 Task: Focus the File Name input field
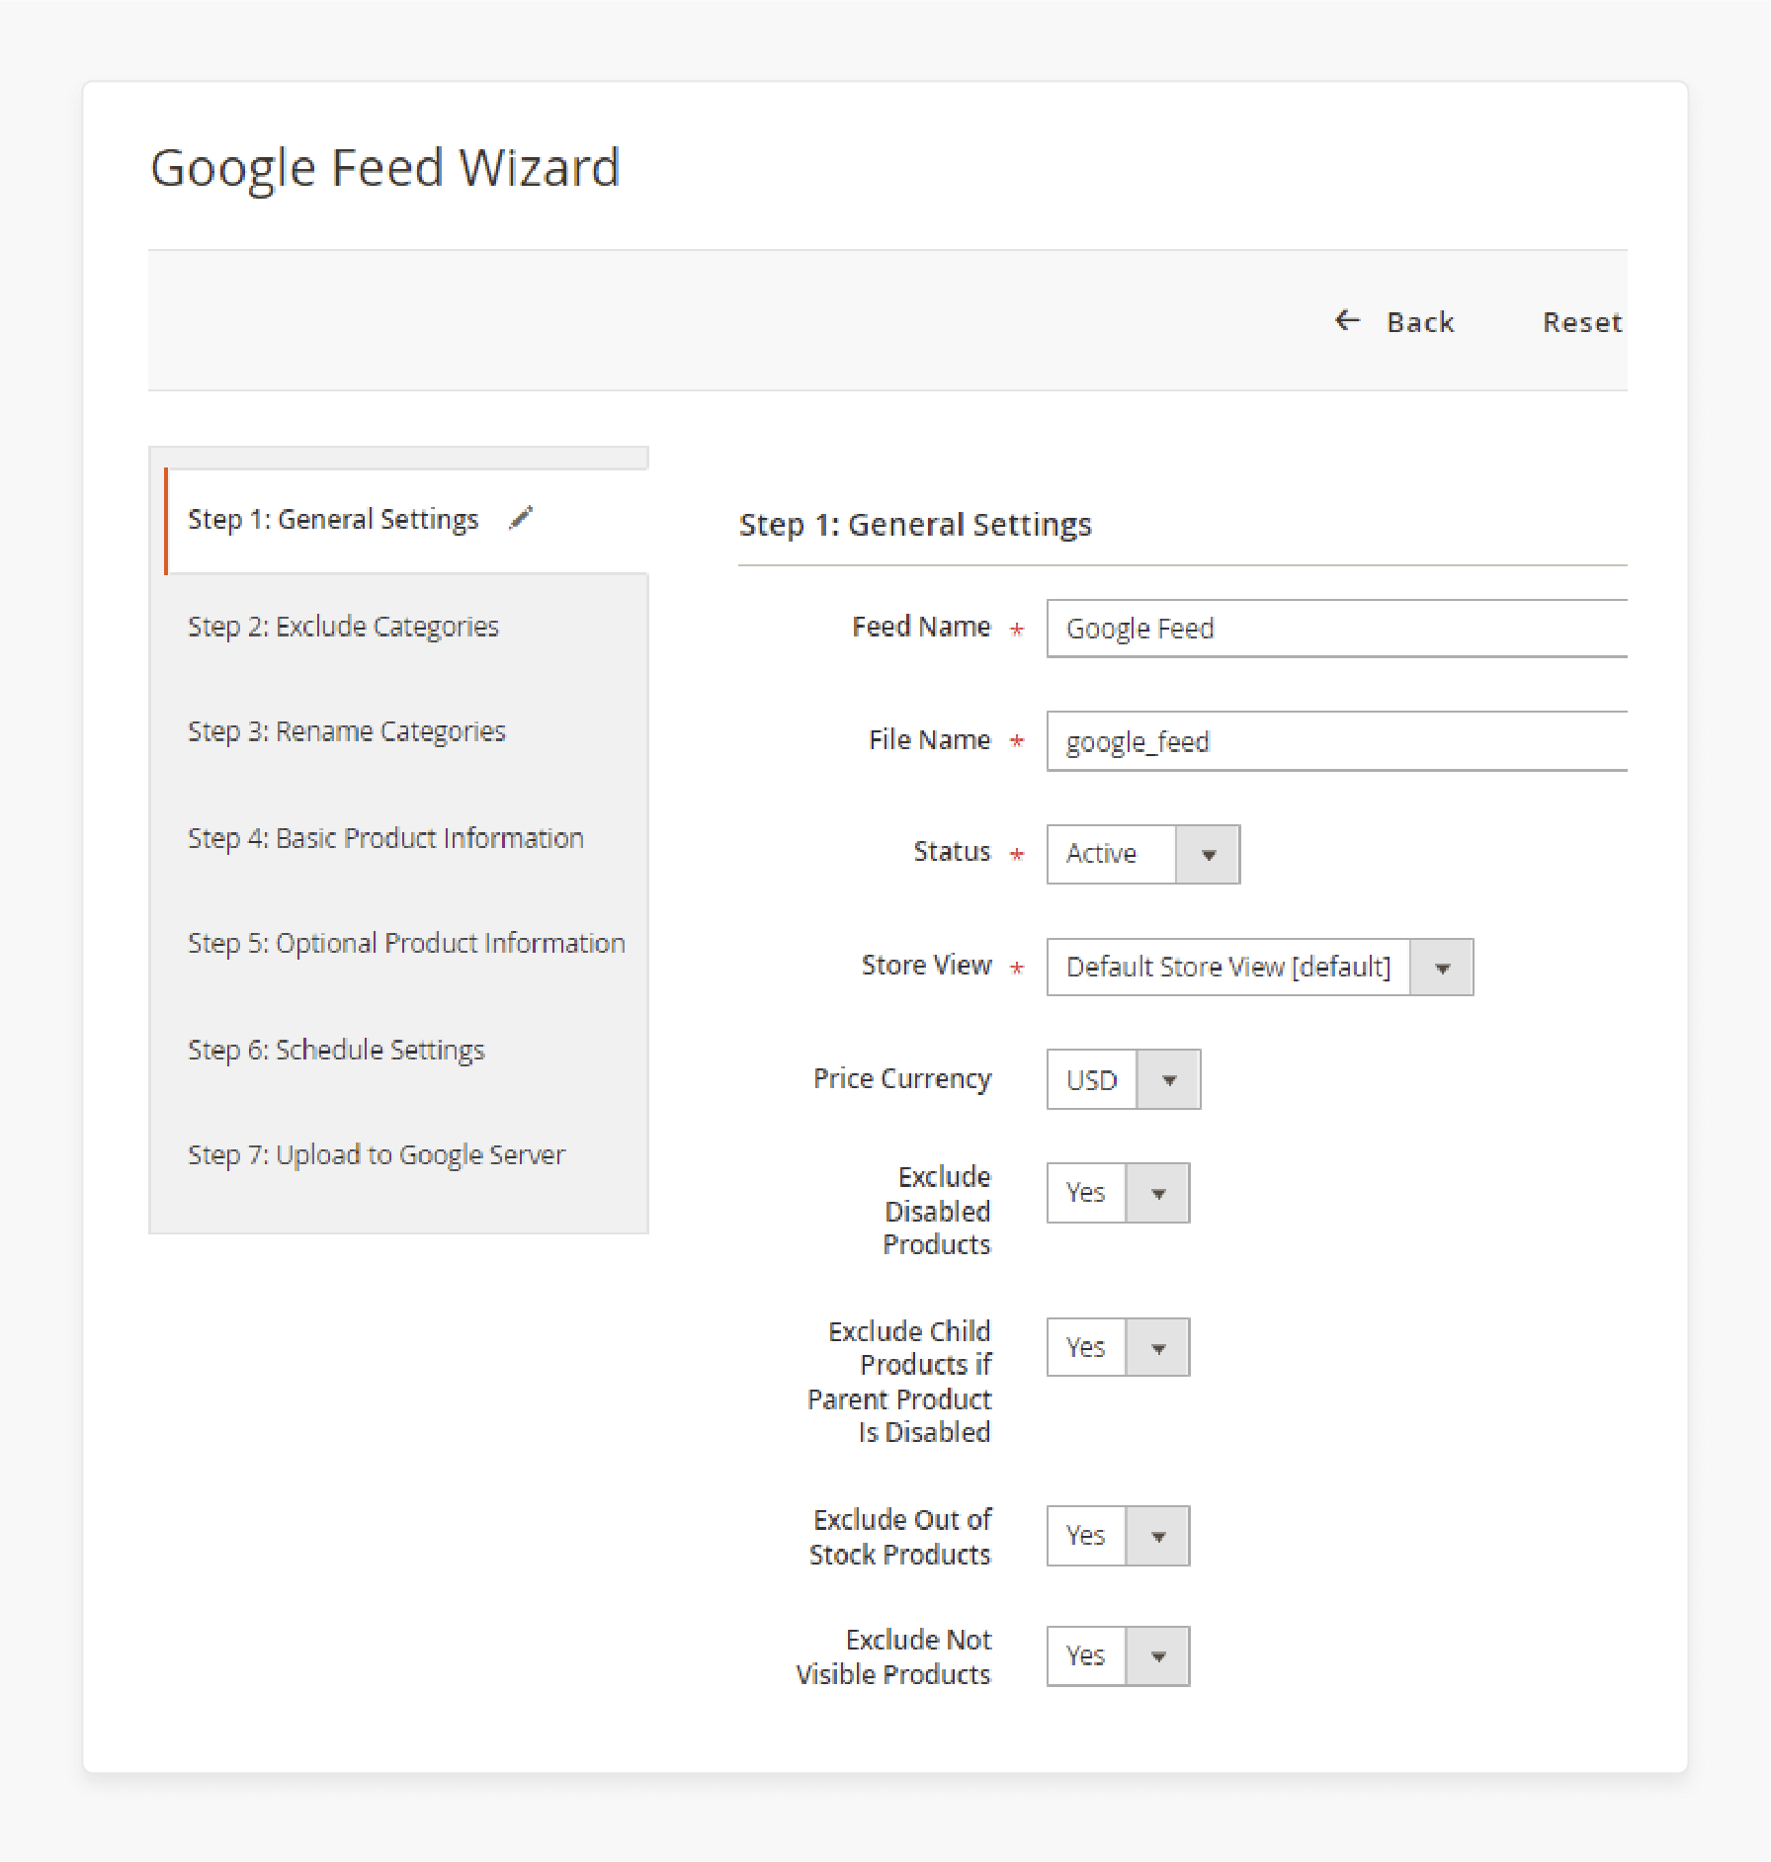(1336, 741)
